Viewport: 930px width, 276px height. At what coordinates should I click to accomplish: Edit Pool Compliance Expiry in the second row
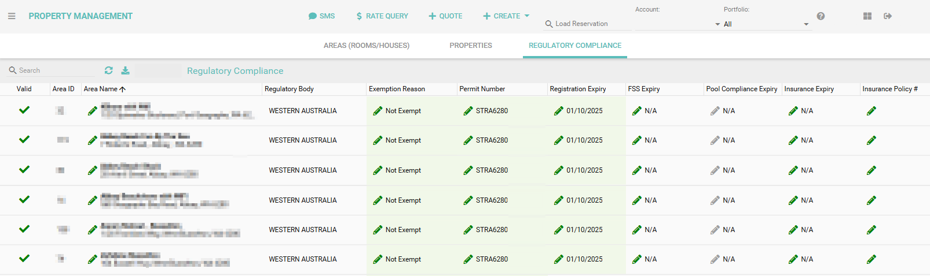(715, 140)
